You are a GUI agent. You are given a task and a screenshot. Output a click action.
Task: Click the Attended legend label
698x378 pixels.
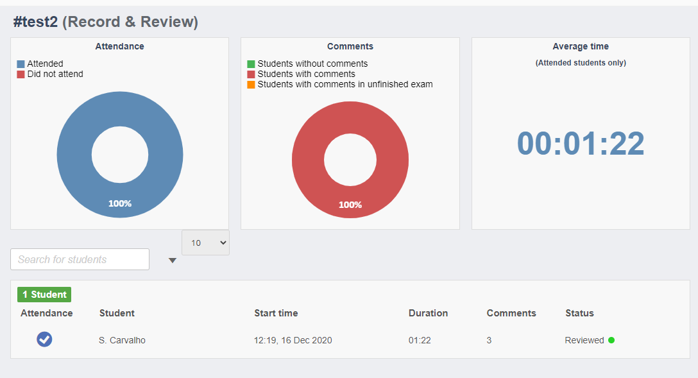point(45,64)
